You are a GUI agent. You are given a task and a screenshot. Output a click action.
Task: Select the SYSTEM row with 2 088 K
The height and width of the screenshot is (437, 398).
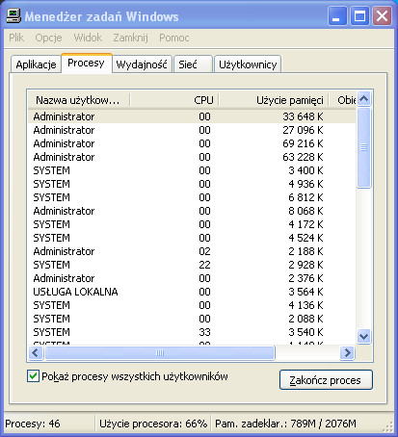tap(192, 319)
